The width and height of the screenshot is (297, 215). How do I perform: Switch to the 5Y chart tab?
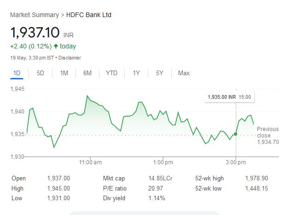pyautogui.click(x=159, y=73)
